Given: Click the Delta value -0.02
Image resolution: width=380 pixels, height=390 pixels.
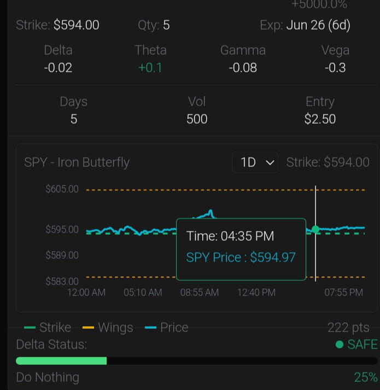Looking at the screenshot, I should 58,68.
